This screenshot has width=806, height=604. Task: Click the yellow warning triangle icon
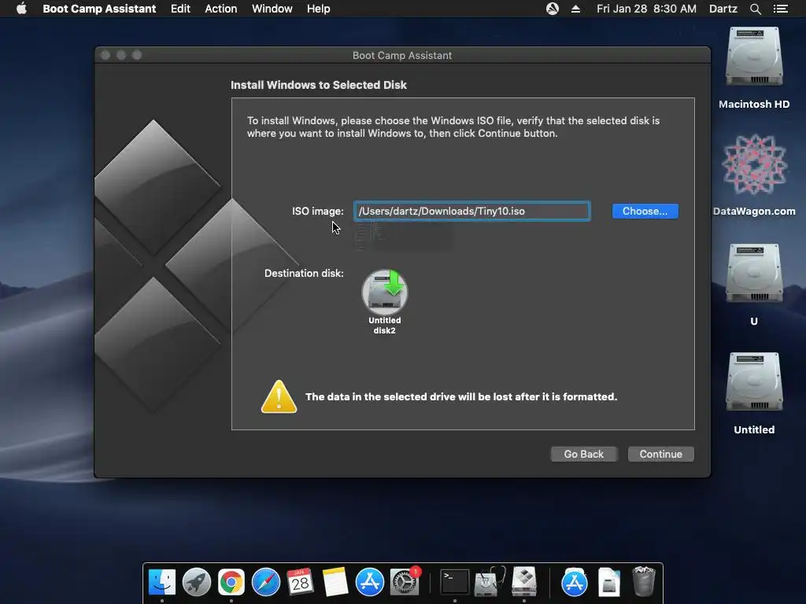pos(279,397)
